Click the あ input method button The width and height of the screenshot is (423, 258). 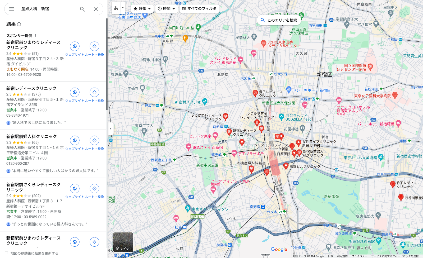[116, 8]
